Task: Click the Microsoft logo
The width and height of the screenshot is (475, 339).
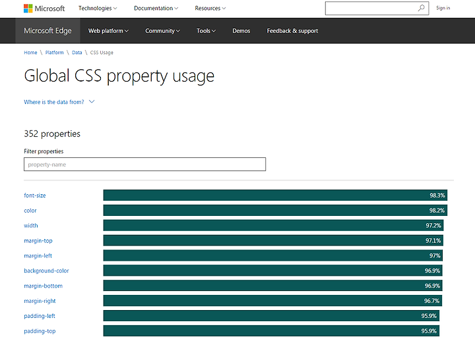Action: tap(44, 9)
